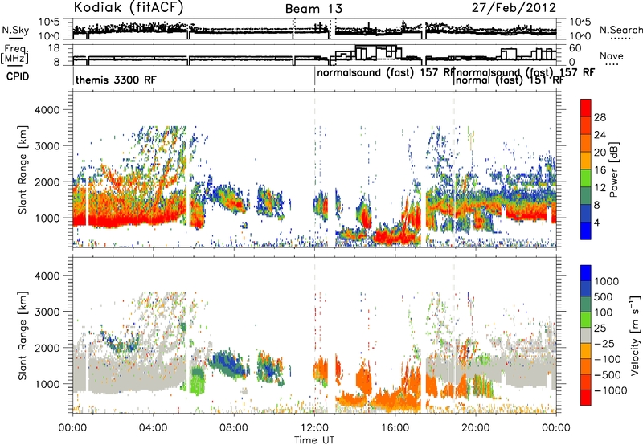Pick the bottom red segment of Velocity colorbar
The width and height of the screenshot is (643, 445).
586,398
